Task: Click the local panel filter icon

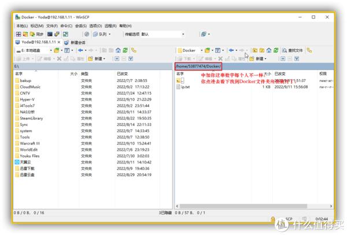Action: [67, 50]
